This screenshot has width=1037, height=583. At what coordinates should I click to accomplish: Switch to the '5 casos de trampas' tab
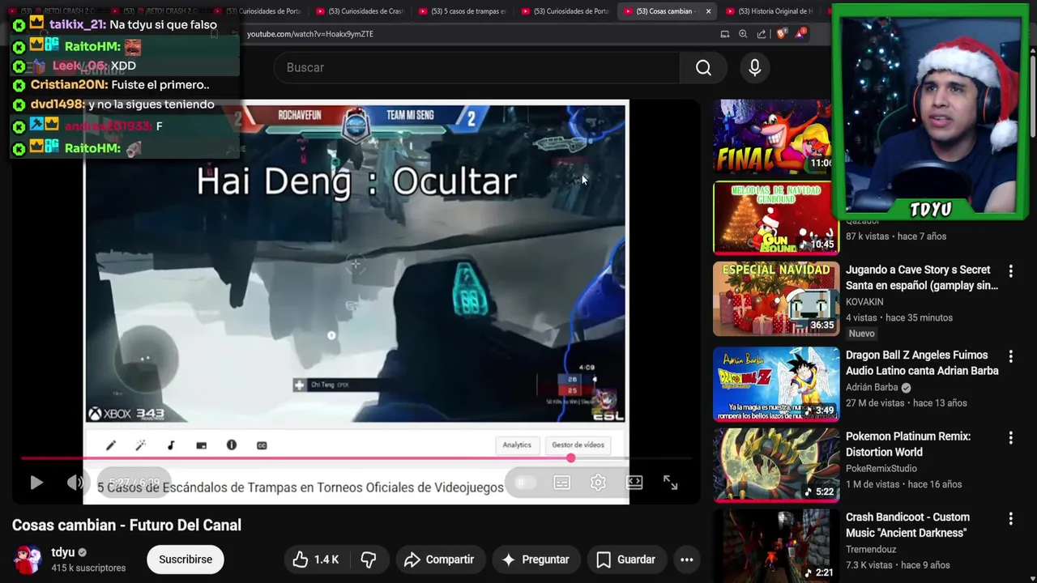pyautogui.click(x=463, y=11)
